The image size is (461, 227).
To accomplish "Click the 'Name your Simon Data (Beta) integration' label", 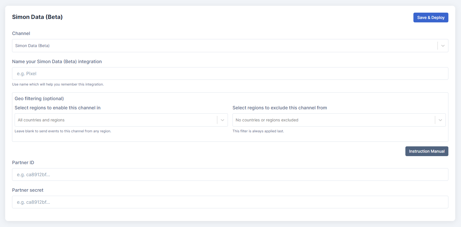I will pyautogui.click(x=57, y=62).
